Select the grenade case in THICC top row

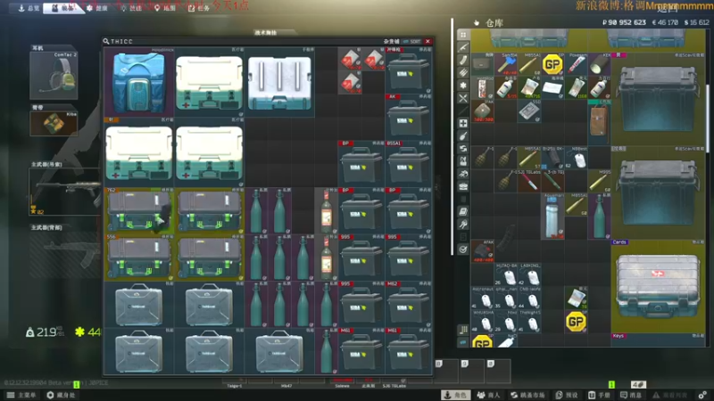tap(279, 82)
